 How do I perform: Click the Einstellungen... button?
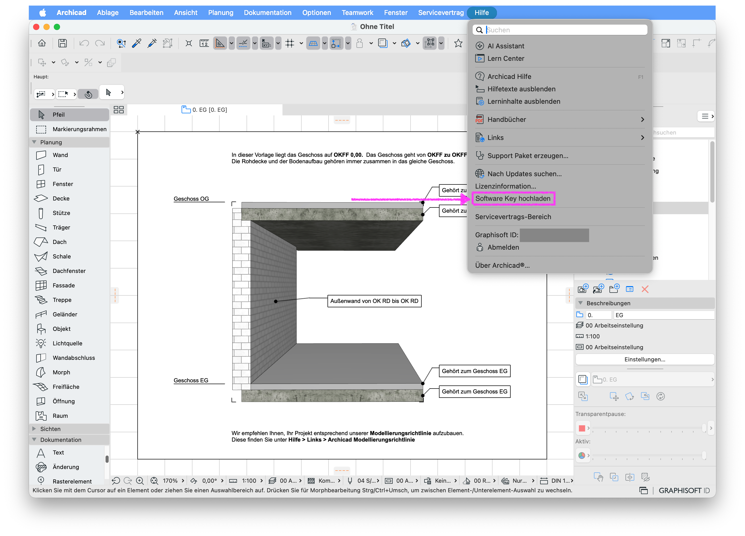(645, 359)
